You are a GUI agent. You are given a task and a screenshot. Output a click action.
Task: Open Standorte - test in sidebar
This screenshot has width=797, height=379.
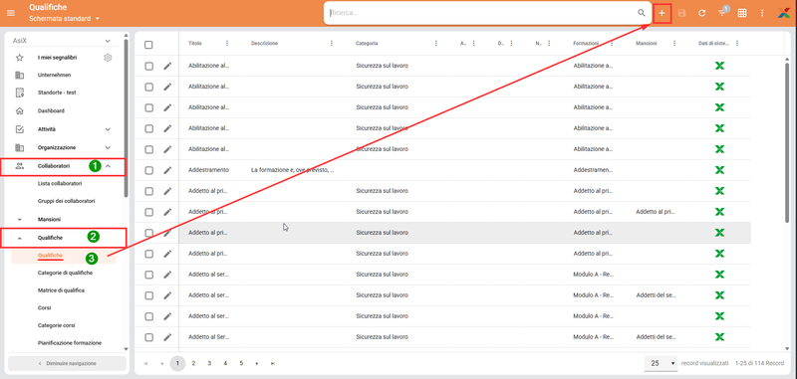coord(57,93)
